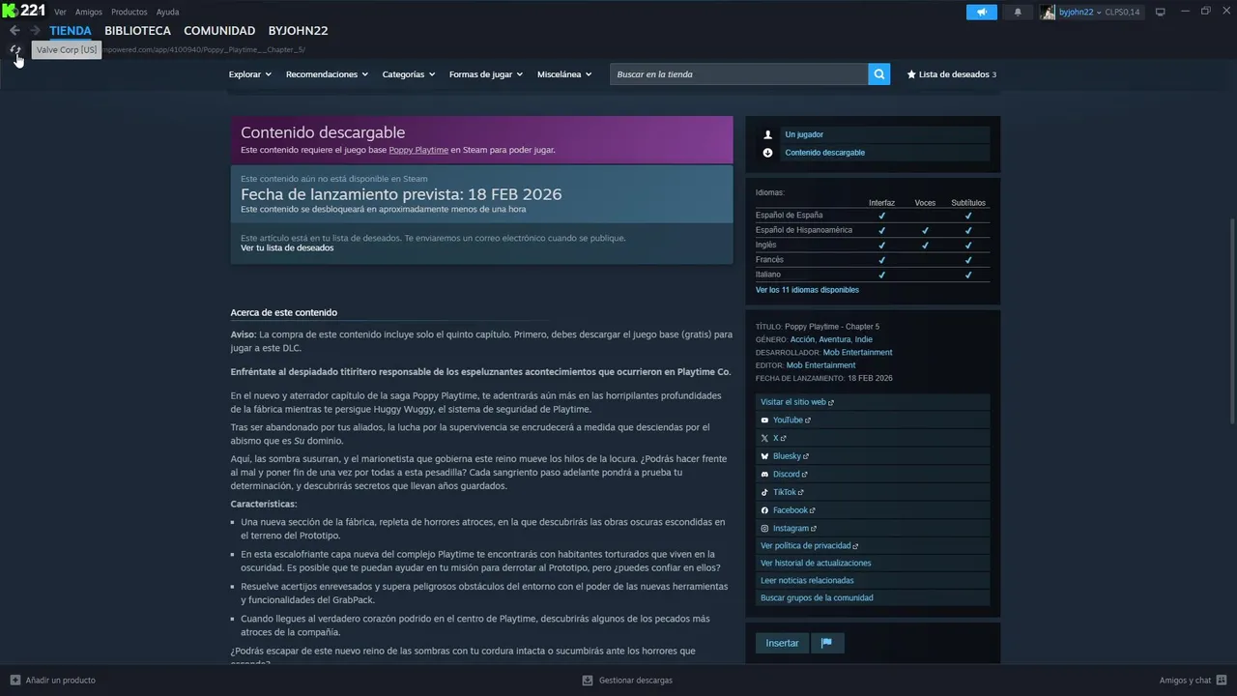
Task: Click the Facebook icon
Action: coord(764,510)
